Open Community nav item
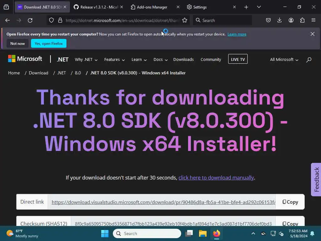 (211, 59)
